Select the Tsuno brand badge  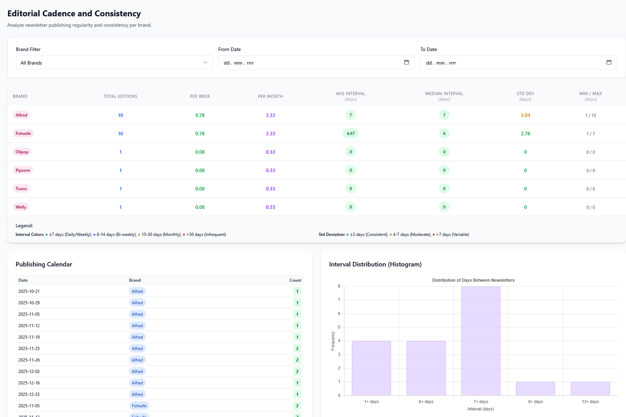coord(21,189)
